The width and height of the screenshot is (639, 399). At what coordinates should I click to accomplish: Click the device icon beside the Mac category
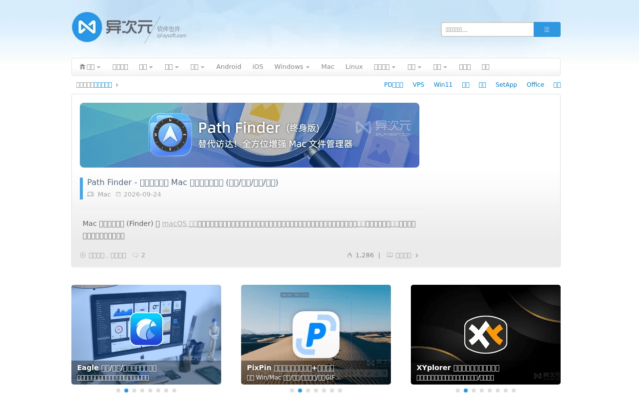pos(90,195)
